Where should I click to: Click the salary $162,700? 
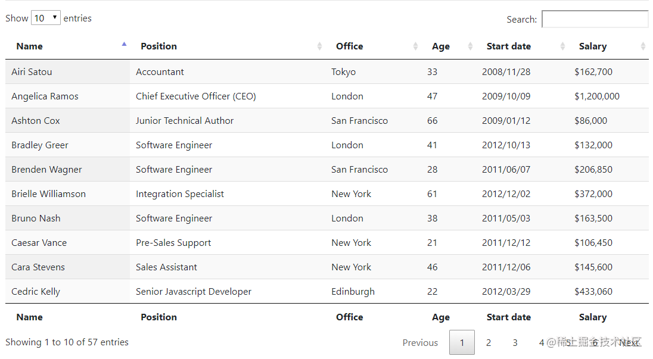[x=593, y=72]
